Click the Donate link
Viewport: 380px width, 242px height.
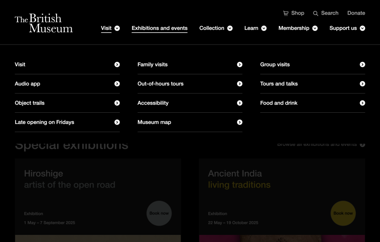coord(356,13)
